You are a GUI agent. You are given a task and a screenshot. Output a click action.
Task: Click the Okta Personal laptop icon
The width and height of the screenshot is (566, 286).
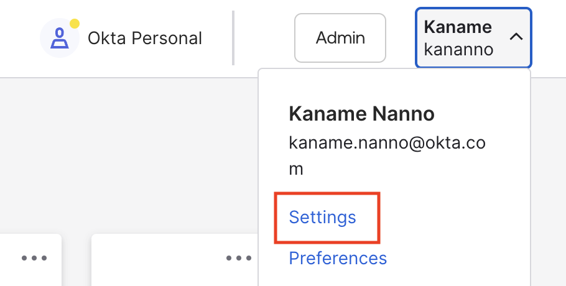(59, 38)
